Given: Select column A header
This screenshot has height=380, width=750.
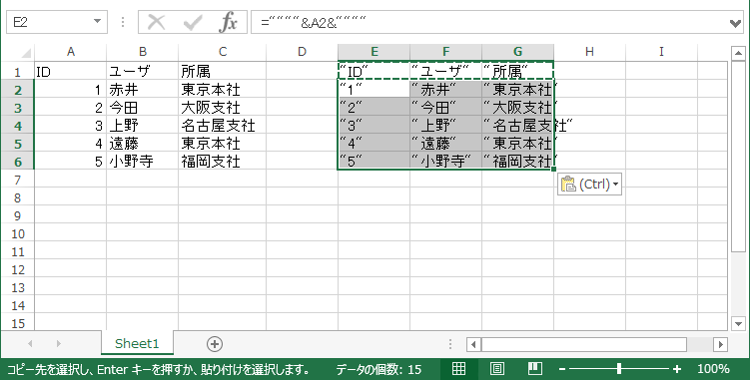Looking at the screenshot, I should 70,52.
